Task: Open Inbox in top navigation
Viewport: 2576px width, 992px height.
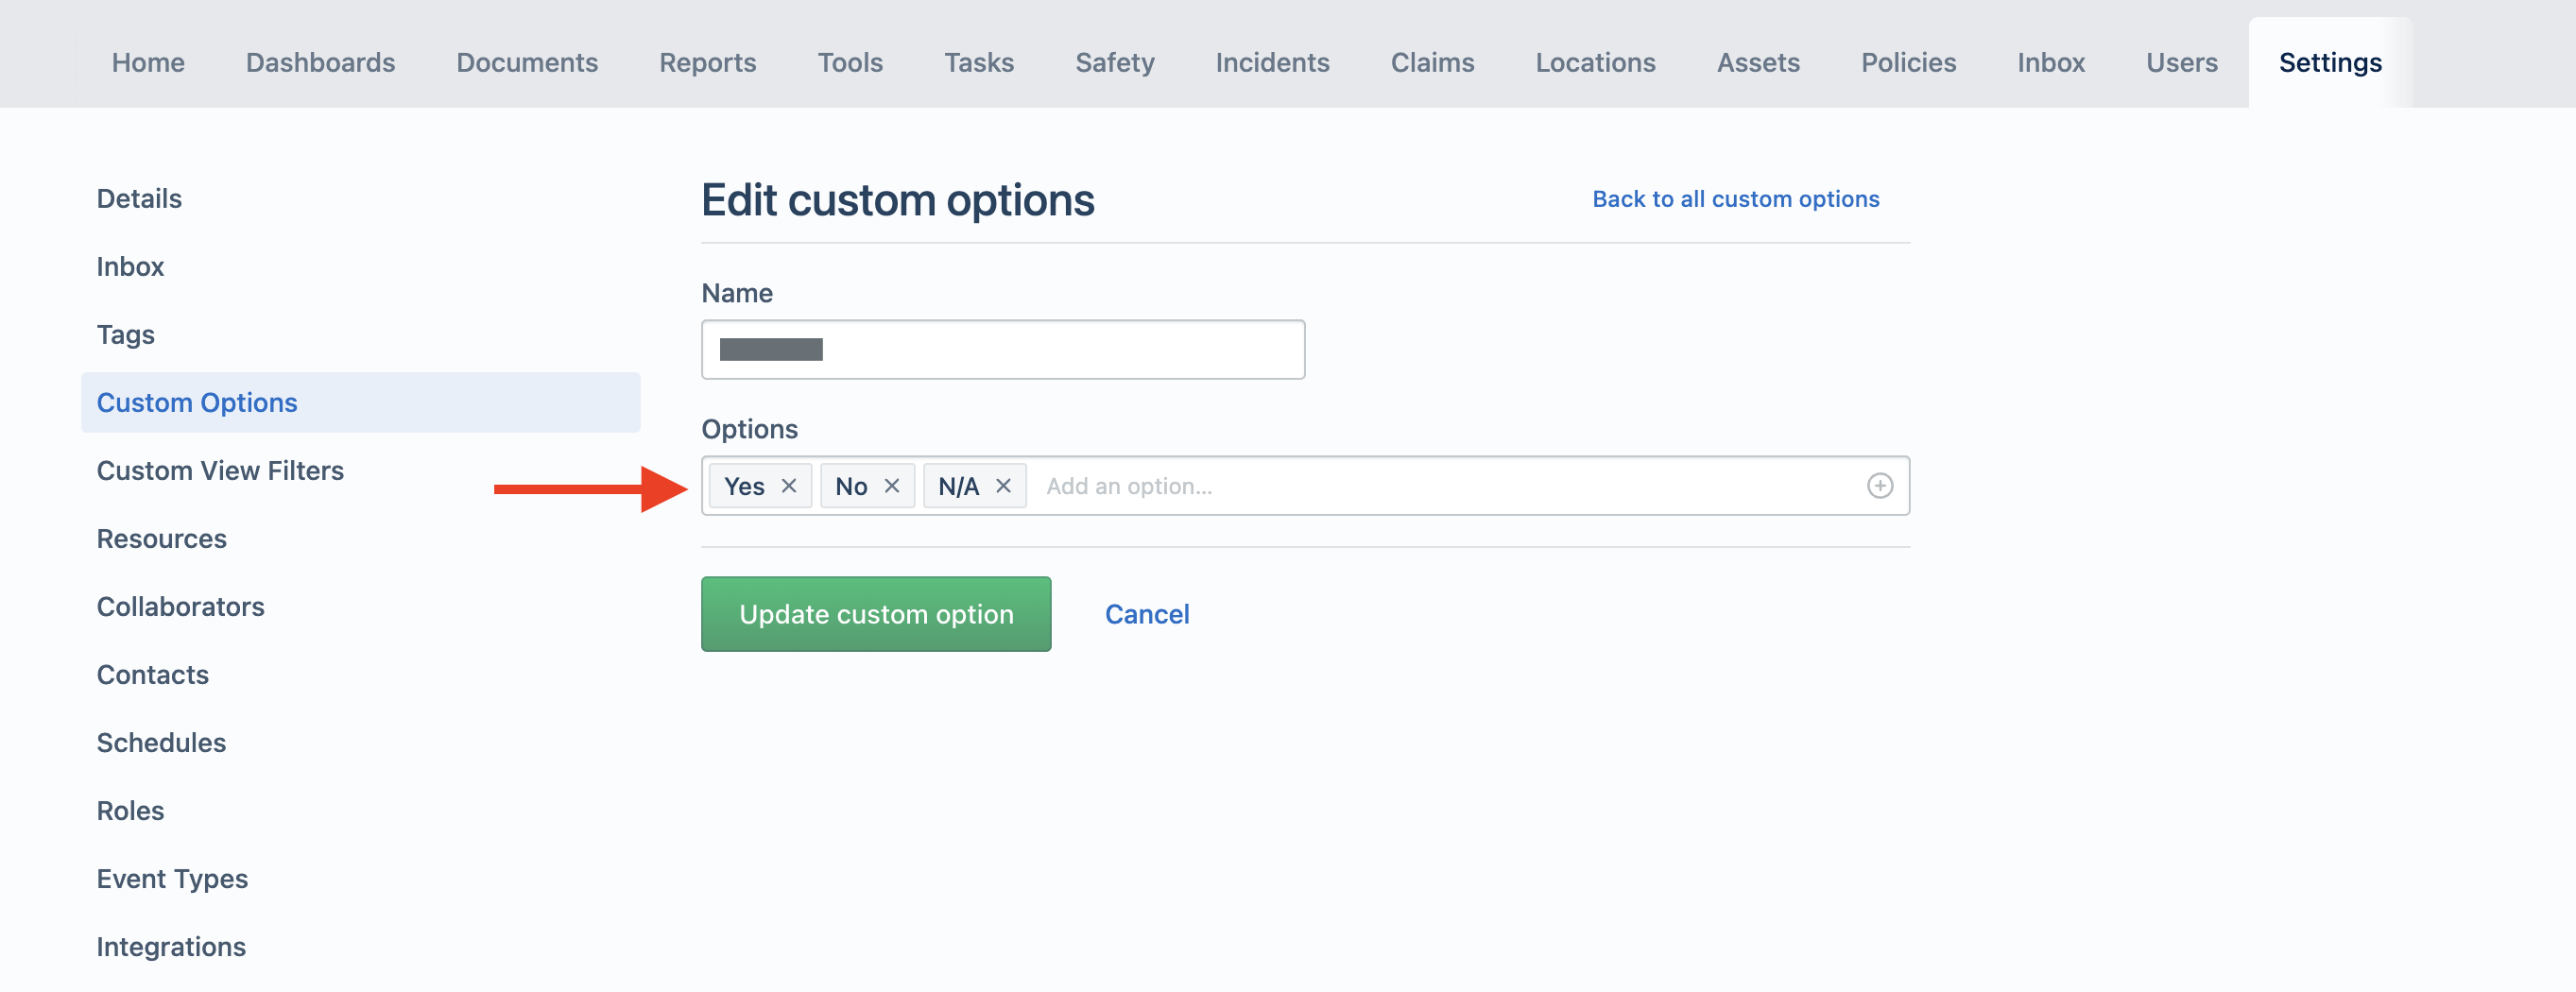Action: pyautogui.click(x=2050, y=62)
